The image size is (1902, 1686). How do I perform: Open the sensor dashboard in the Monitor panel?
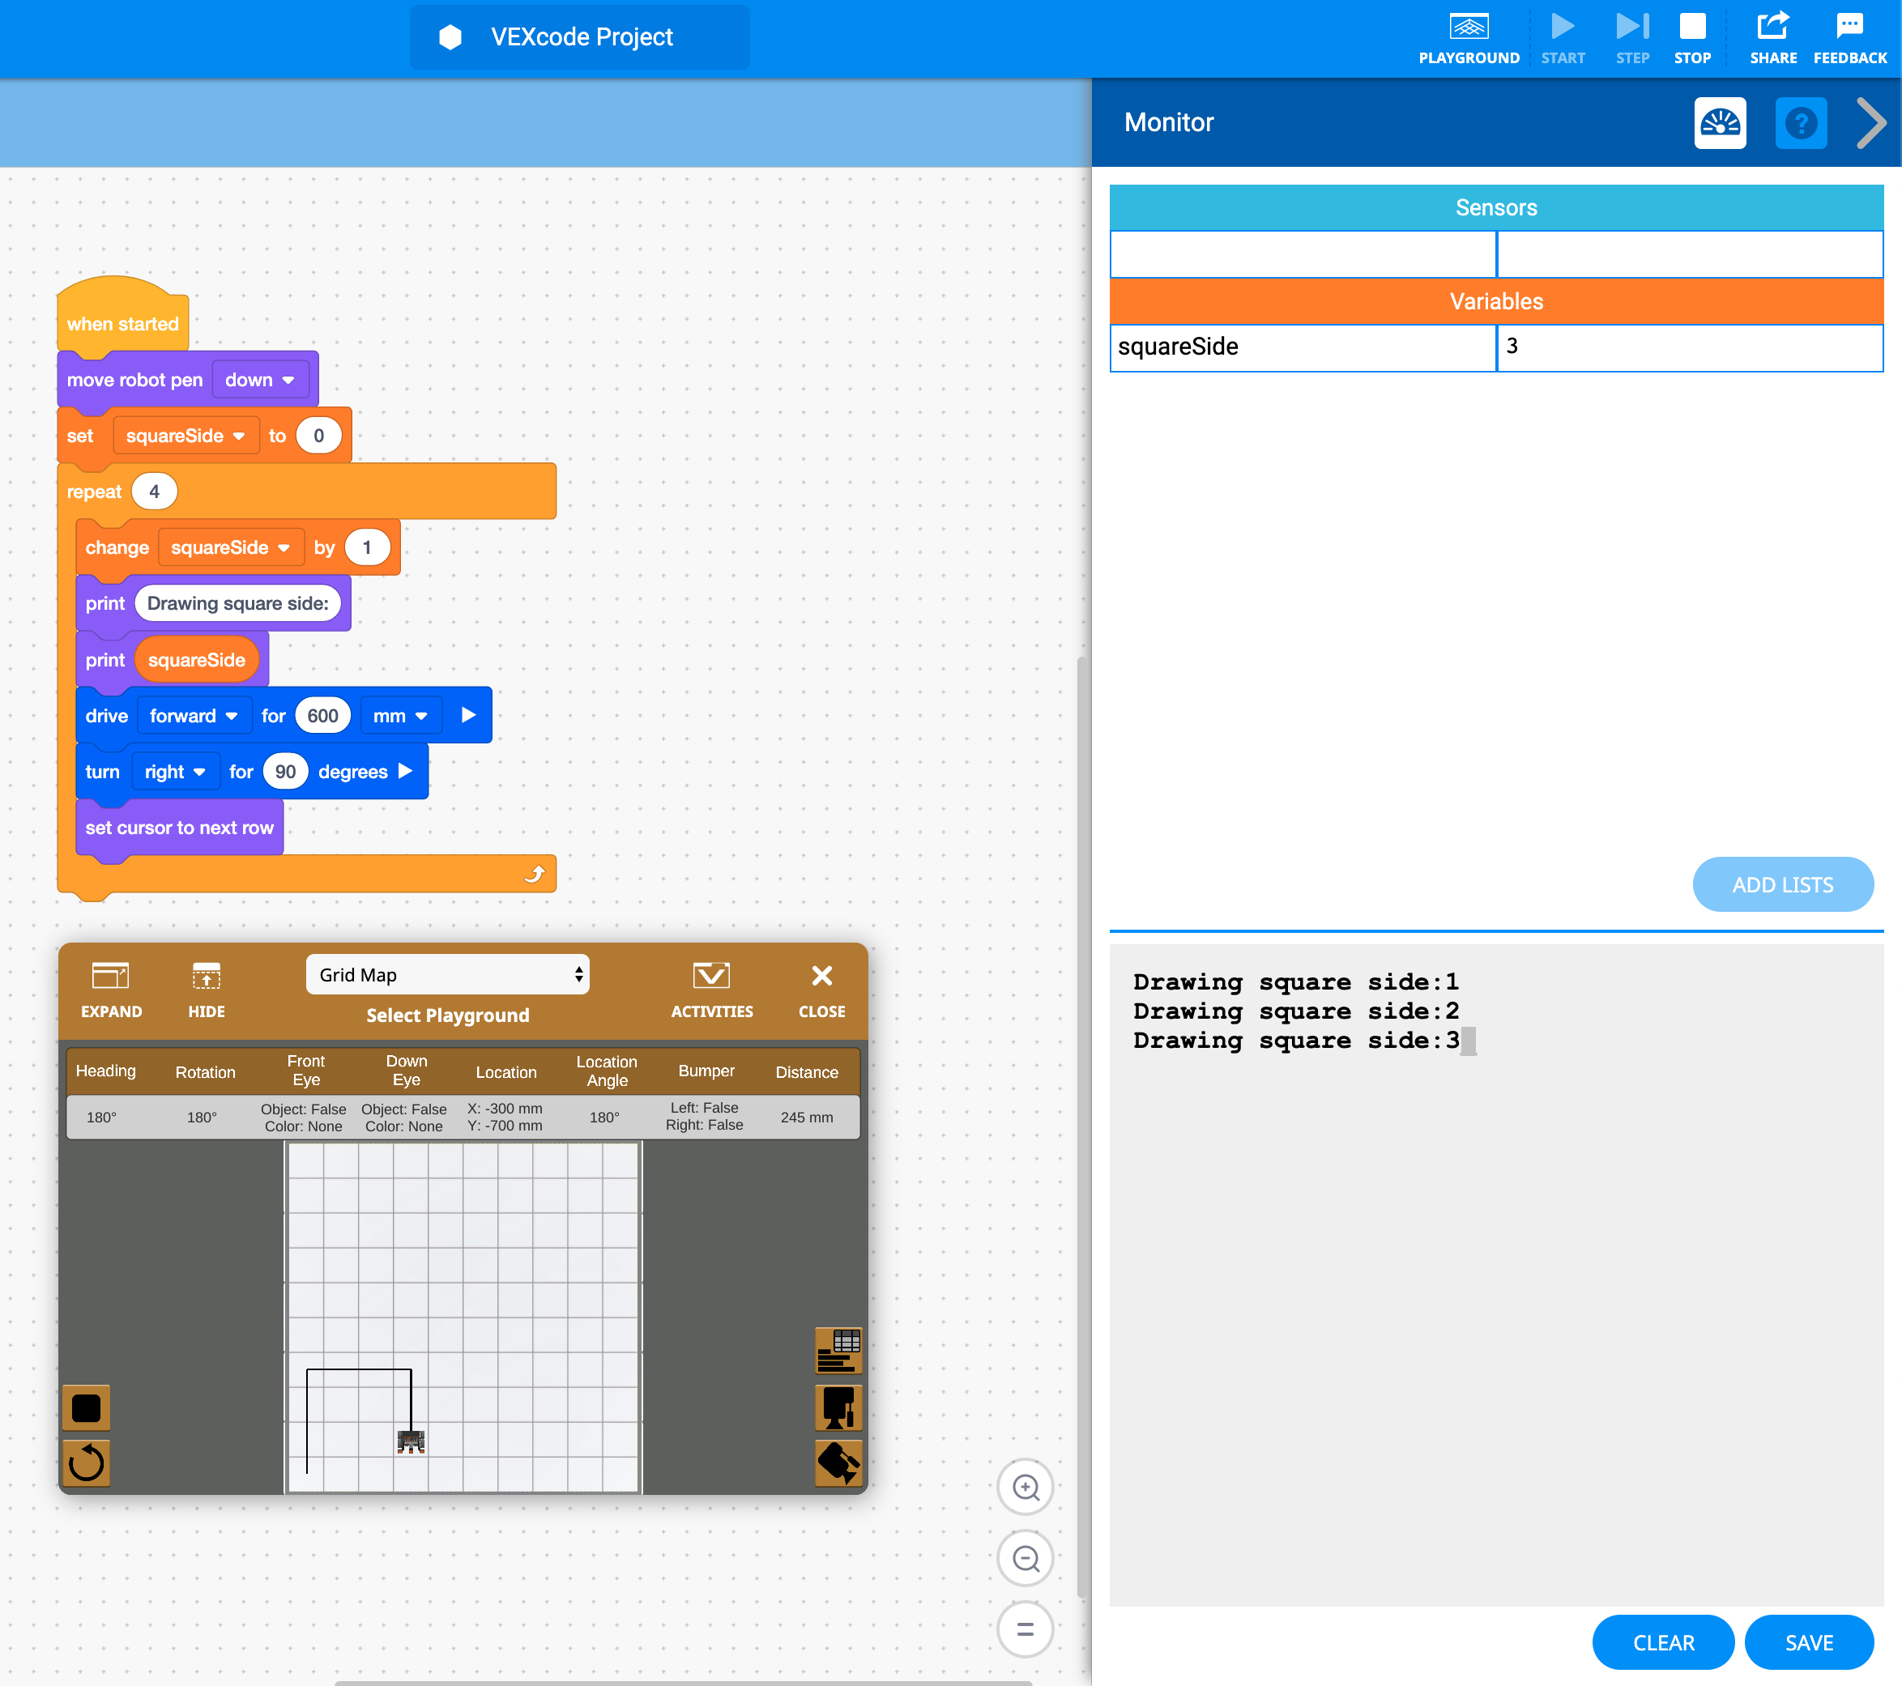coord(1720,123)
